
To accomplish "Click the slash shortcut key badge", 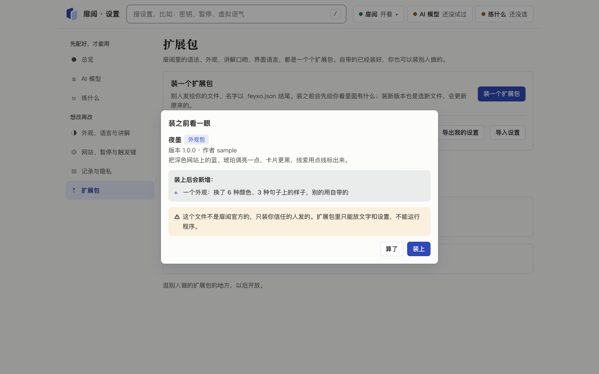I will (x=336, y=14).
